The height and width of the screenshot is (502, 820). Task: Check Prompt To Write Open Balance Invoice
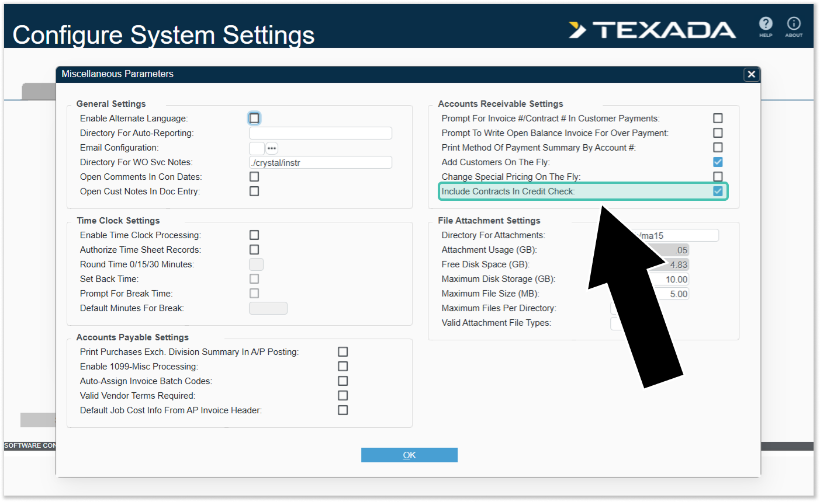tap(718, 133)
